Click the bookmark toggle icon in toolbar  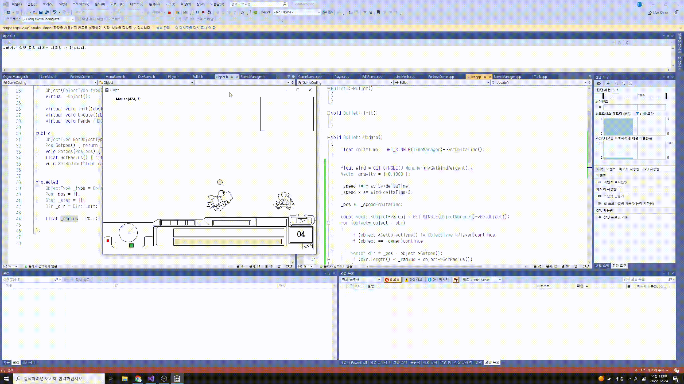pyautogui.click(x=378, y=12)
